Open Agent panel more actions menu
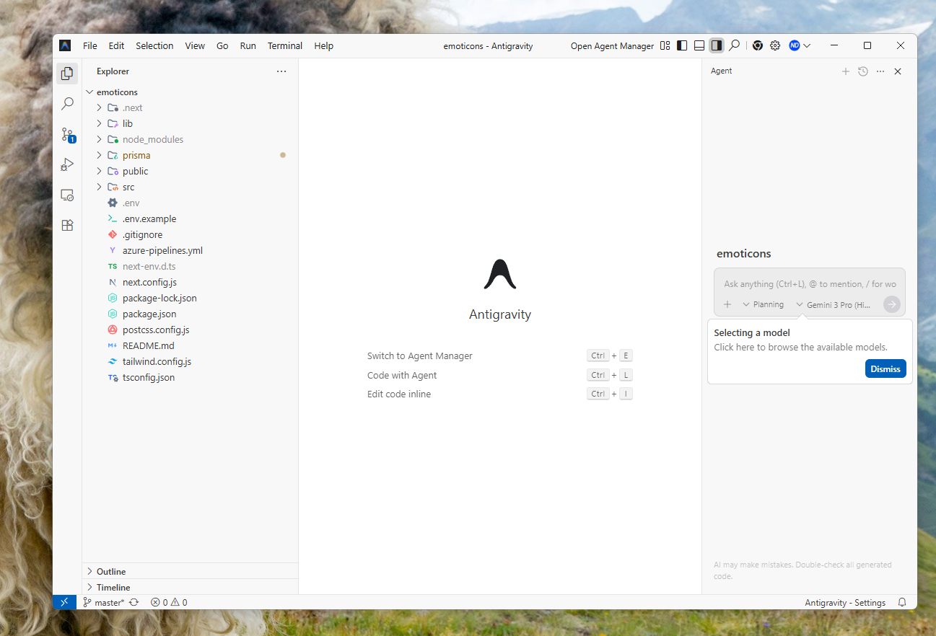 880,71
